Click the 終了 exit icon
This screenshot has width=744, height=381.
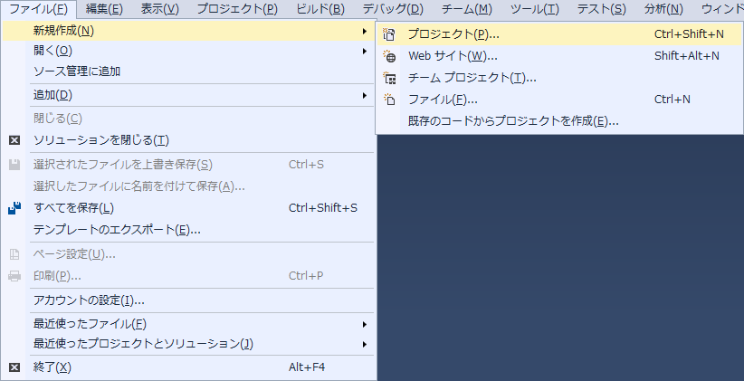(14, 367)
